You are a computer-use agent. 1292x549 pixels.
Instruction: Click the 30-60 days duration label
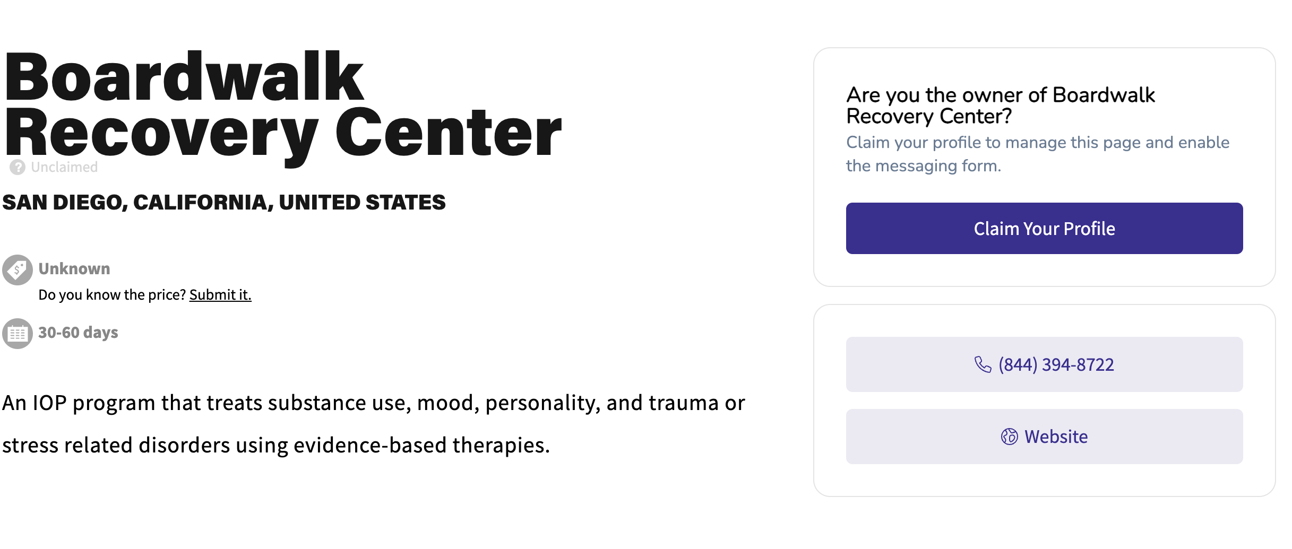coord(77,333)
